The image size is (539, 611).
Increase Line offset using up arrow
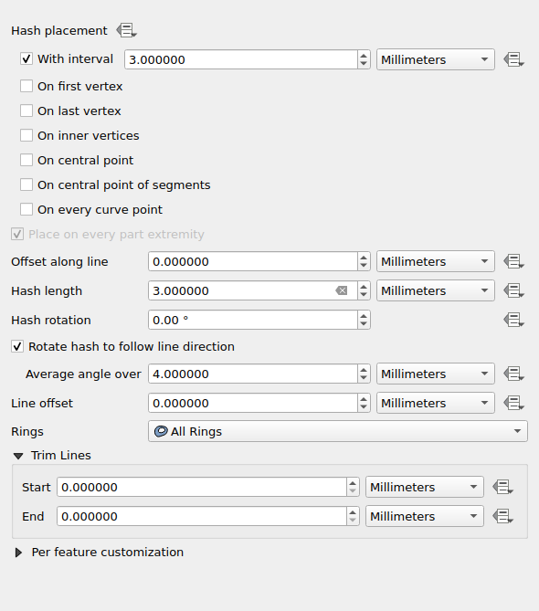[x=364, y=398]
